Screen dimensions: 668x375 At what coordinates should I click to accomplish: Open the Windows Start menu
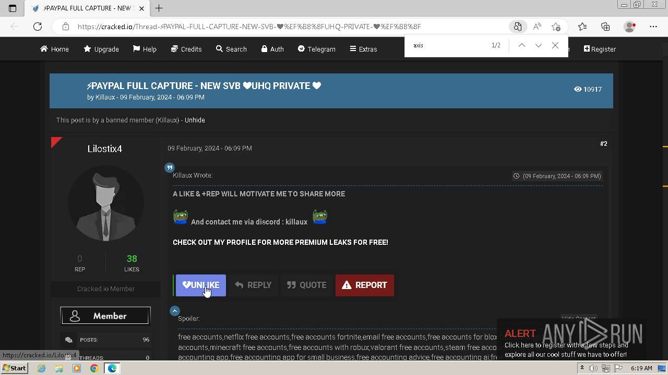[x=14, y=368]
